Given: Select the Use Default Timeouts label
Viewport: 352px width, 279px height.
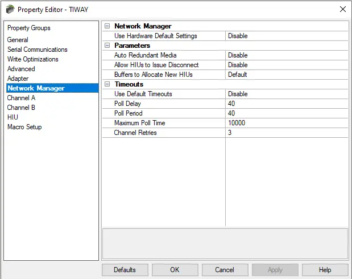Looking at the screenshot, I should (143, 94).
